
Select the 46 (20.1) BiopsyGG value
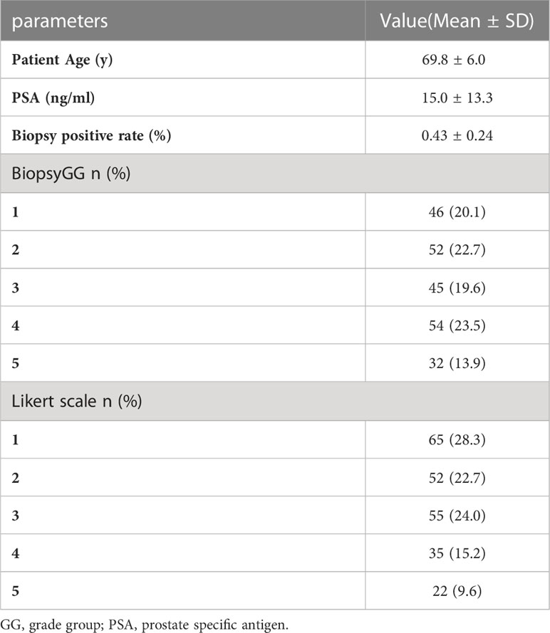point(457,211)
